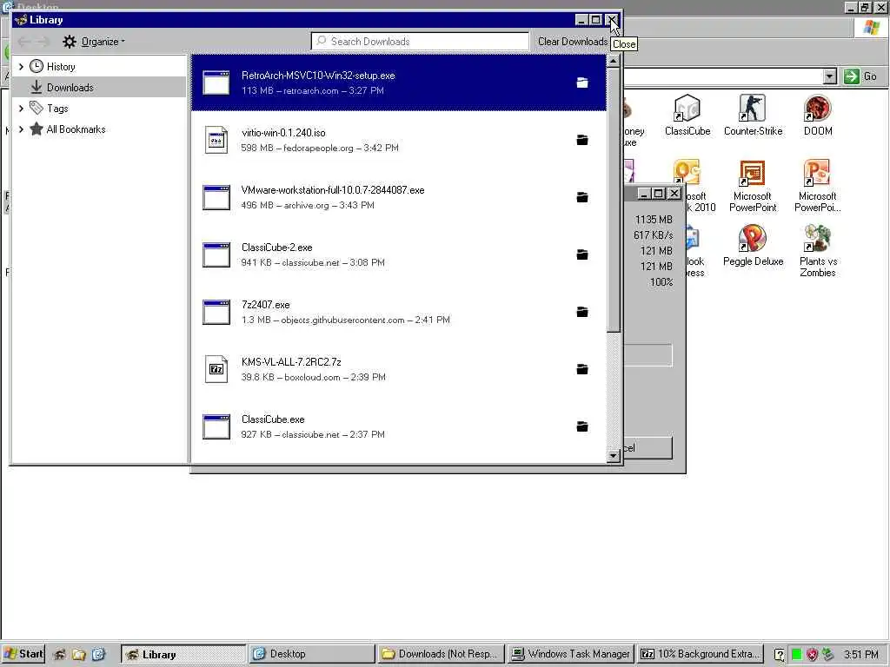
Task: Click quick launch folder icon
Action: click(x=79, y=655)
